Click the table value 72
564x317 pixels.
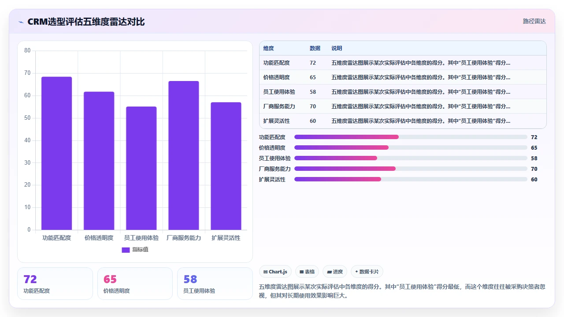click(313, 63)
